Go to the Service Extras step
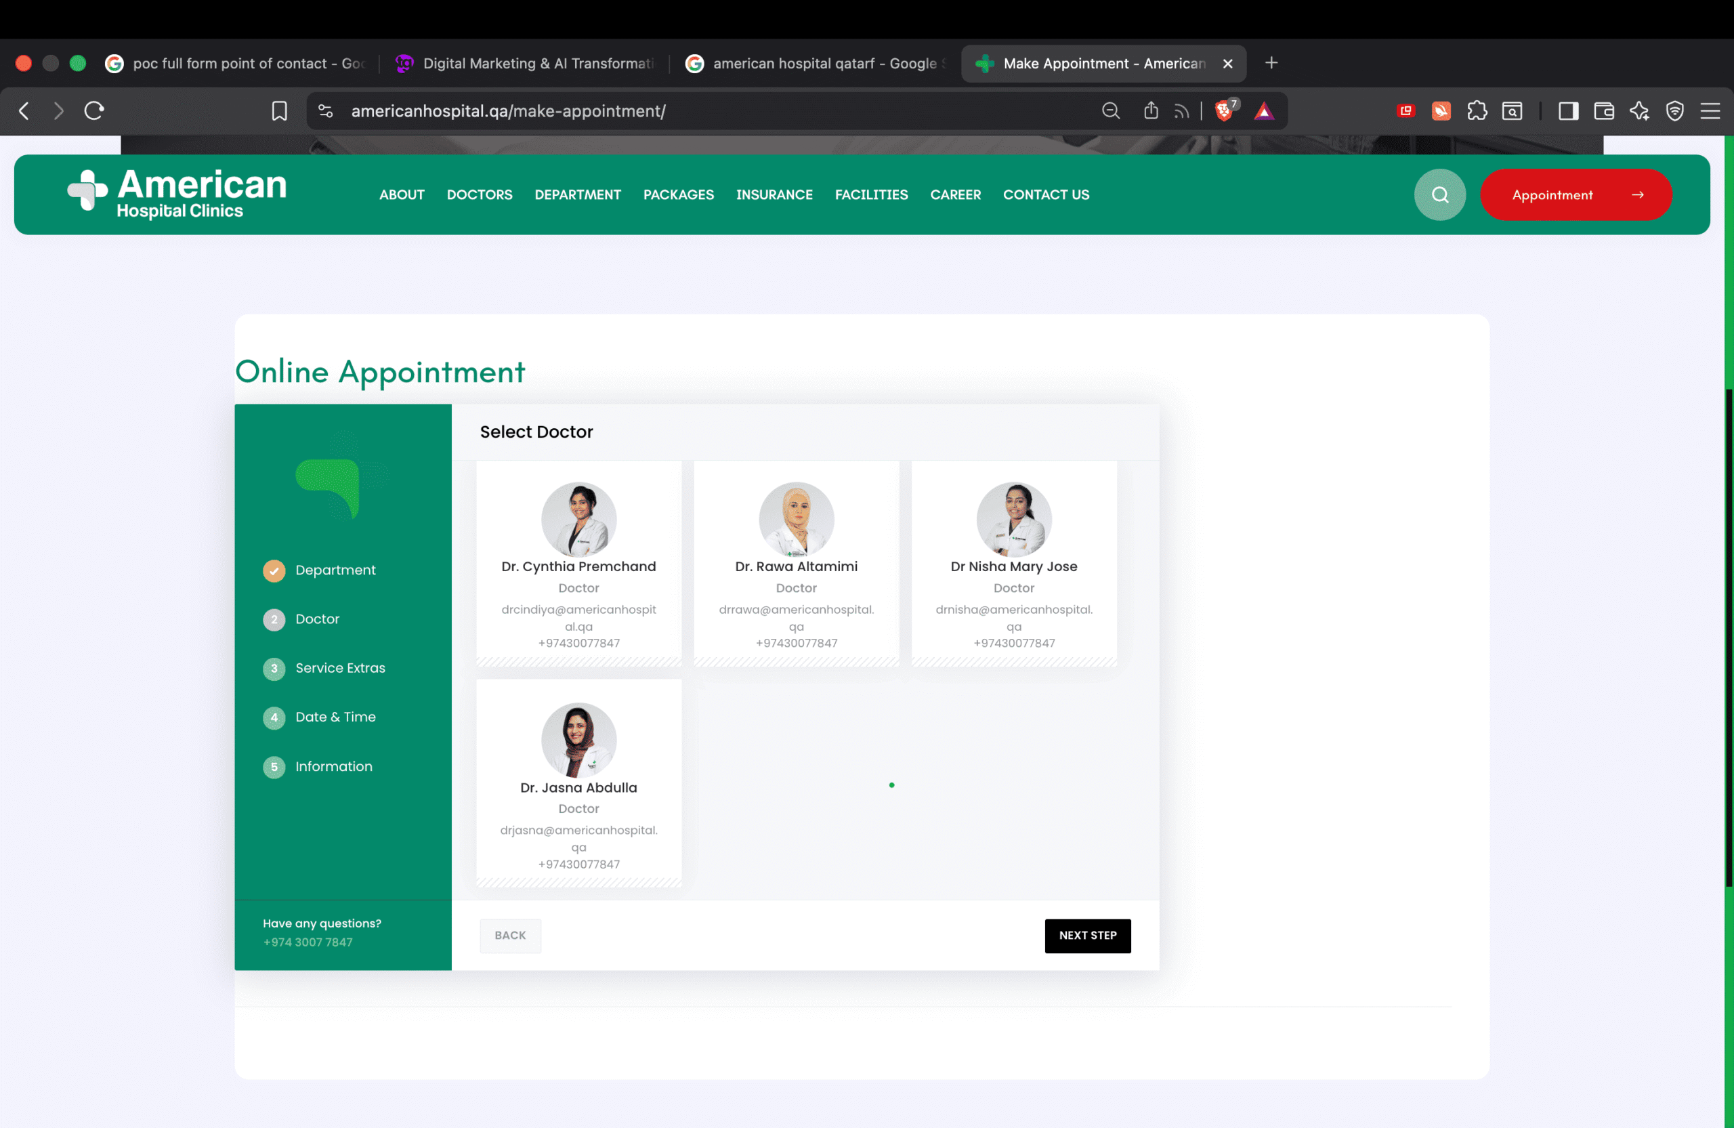Image resolution: width=1734 pixels, height=1128 pixels. coord(324,668)
